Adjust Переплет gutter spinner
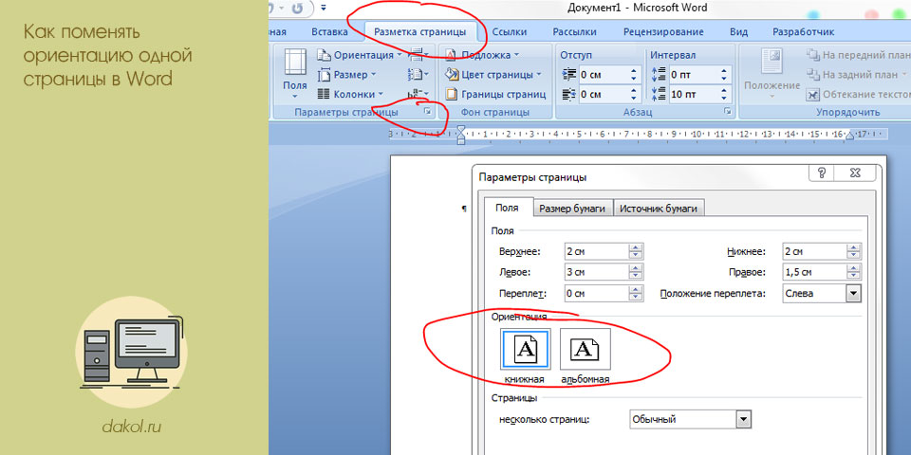 (636, 293)
